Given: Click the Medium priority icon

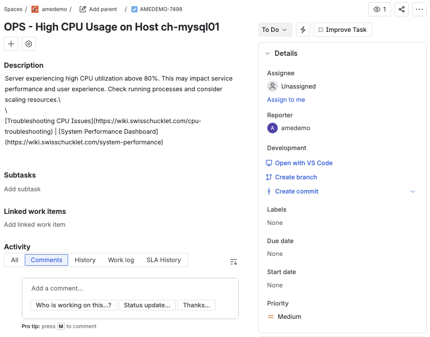Looking at the screenshot, I should [x=272, y=316].
